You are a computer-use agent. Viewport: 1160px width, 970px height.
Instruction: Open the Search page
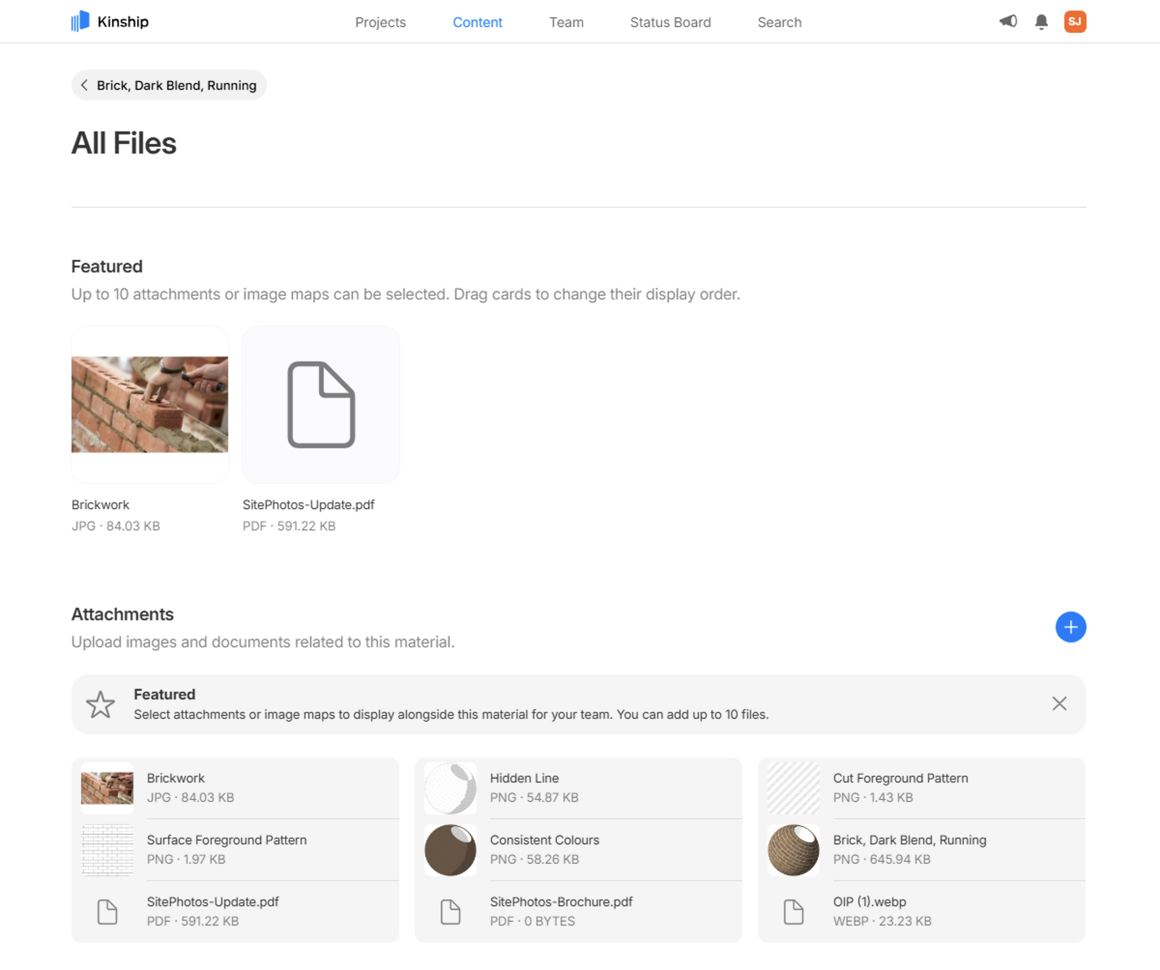tap(779, 22)
